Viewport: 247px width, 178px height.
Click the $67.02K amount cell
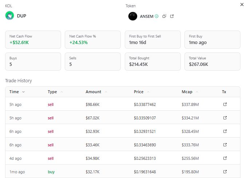[92, 118]
